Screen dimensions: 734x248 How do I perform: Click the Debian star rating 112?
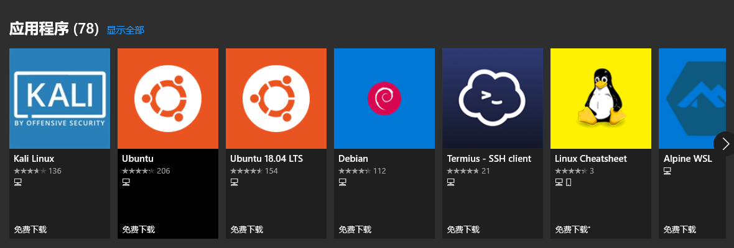[362, 171]
